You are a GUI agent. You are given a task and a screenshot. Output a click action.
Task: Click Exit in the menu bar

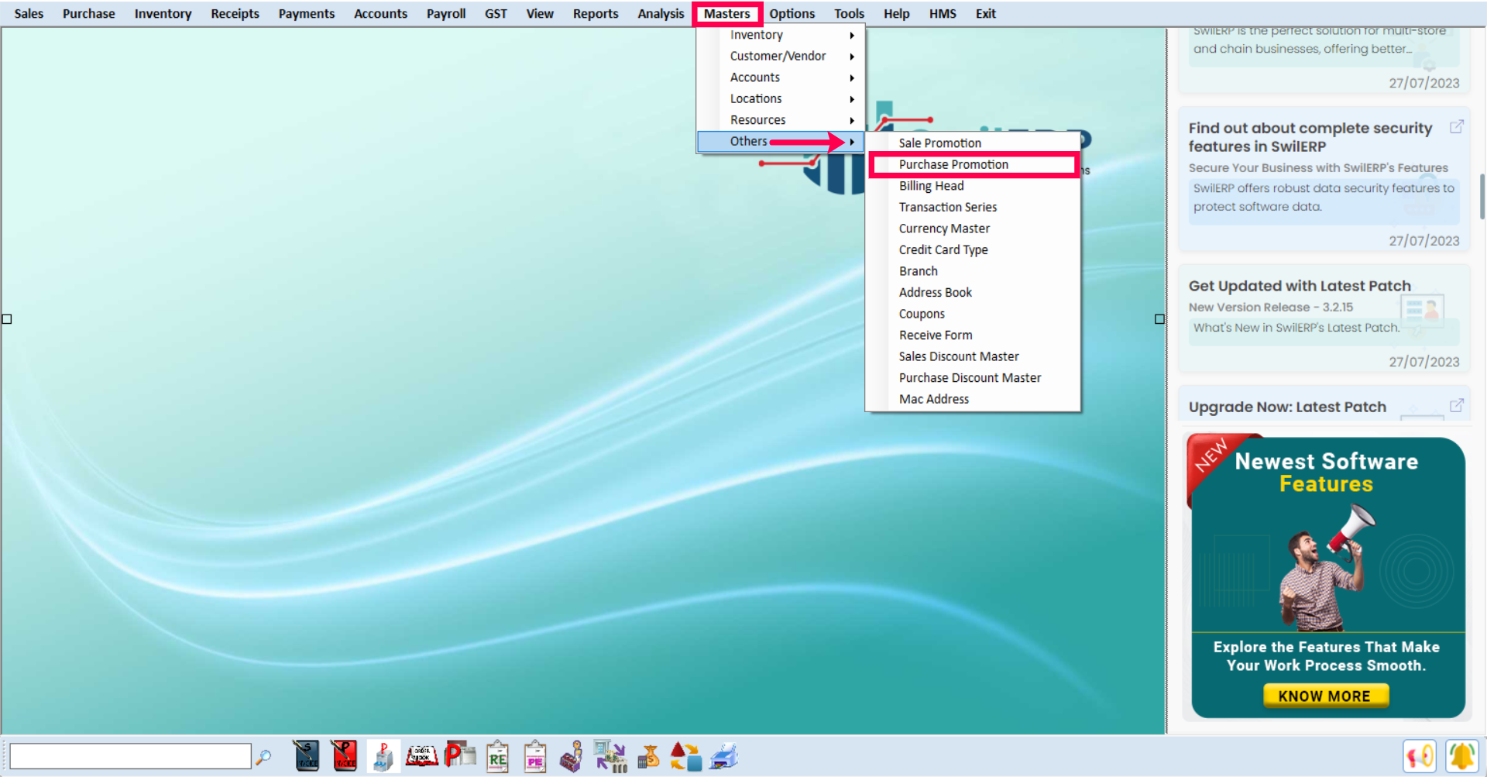(x=985, y=14)
